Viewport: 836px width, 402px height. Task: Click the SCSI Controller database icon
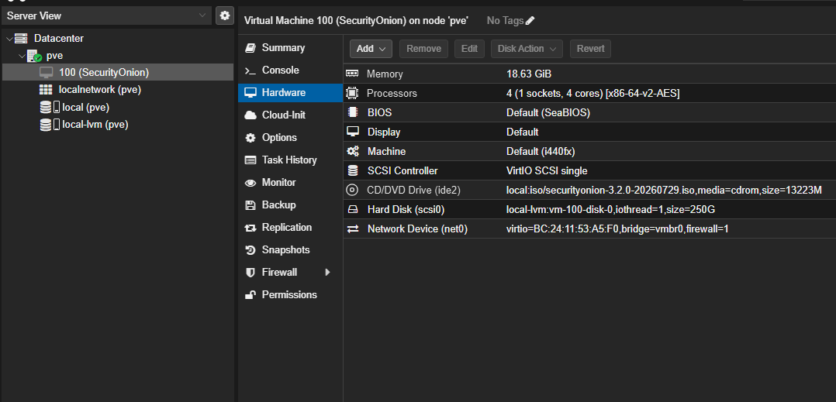click(352, 170)
